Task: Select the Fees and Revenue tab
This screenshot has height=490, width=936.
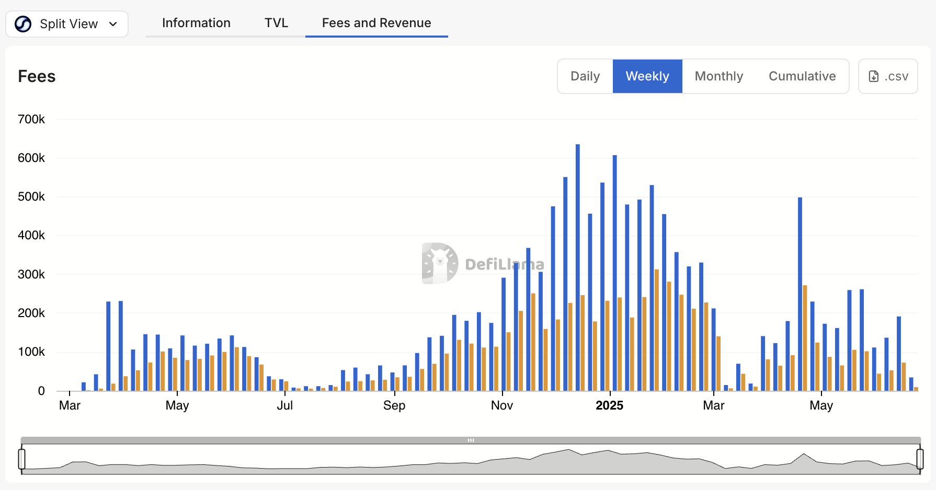Action: 376,23
